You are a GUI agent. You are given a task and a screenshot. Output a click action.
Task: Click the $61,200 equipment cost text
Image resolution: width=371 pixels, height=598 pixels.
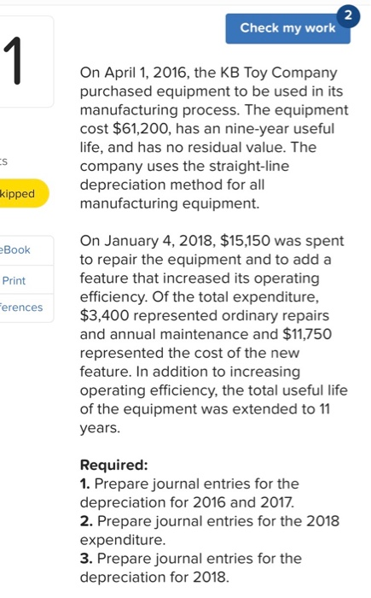pyautogui.click(x=141, y=128)
